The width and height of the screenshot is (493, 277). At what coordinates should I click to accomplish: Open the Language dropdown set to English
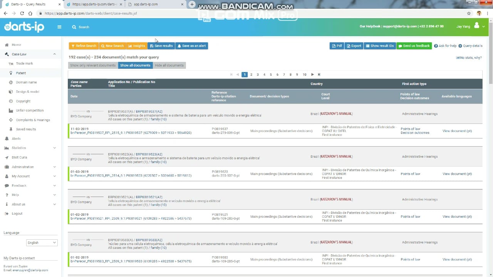click(42, 243)
